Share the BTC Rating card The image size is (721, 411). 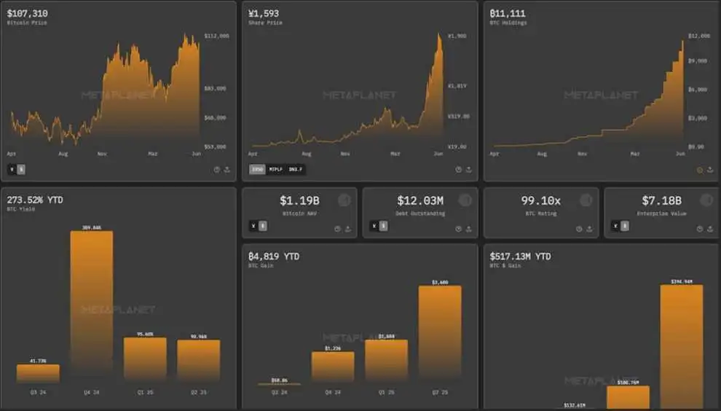(590, 229)
